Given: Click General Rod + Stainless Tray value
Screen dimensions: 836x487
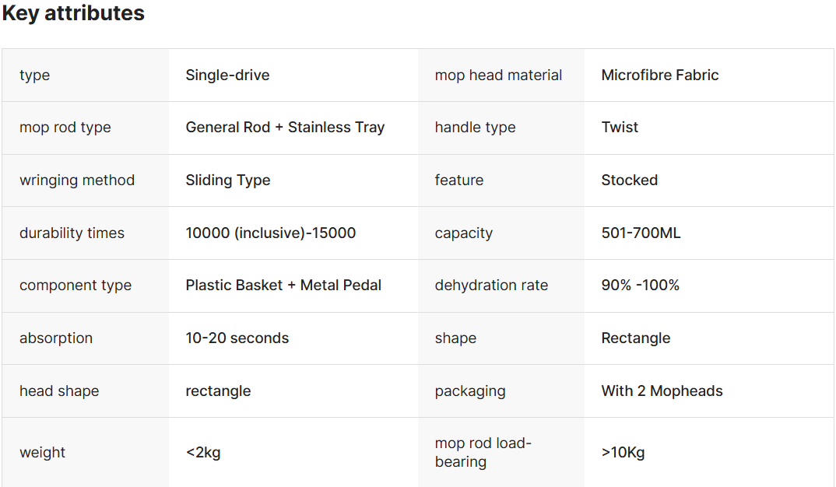Looking at the screenshot, I should click(285, 128).
